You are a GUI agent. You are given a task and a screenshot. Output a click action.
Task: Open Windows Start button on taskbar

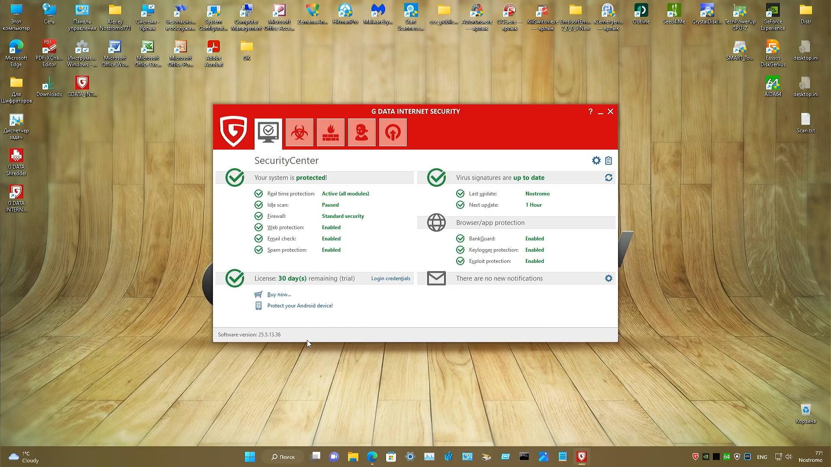tap(250, 457)
